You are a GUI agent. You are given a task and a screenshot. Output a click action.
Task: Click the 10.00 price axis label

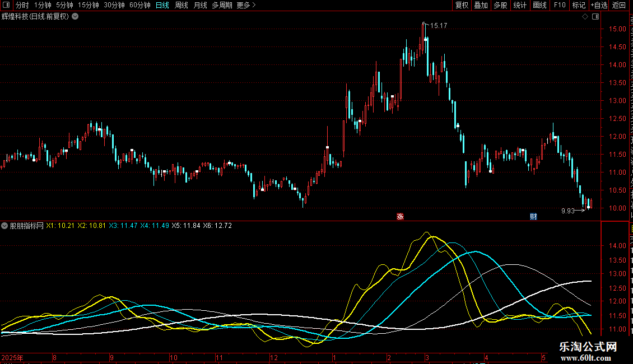click(617, 208)
